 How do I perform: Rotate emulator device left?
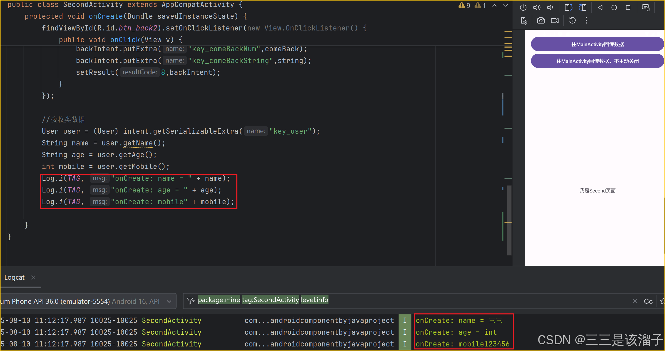pos(568,7)
